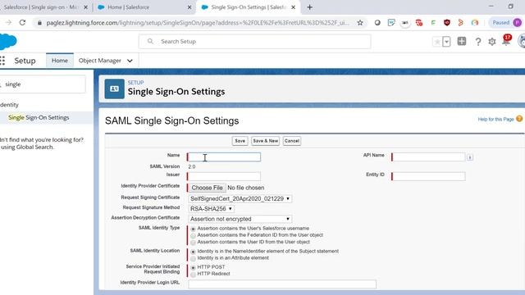The image size is (525, 295).
Task: Click the Save & New button
Action: point(266,141)
